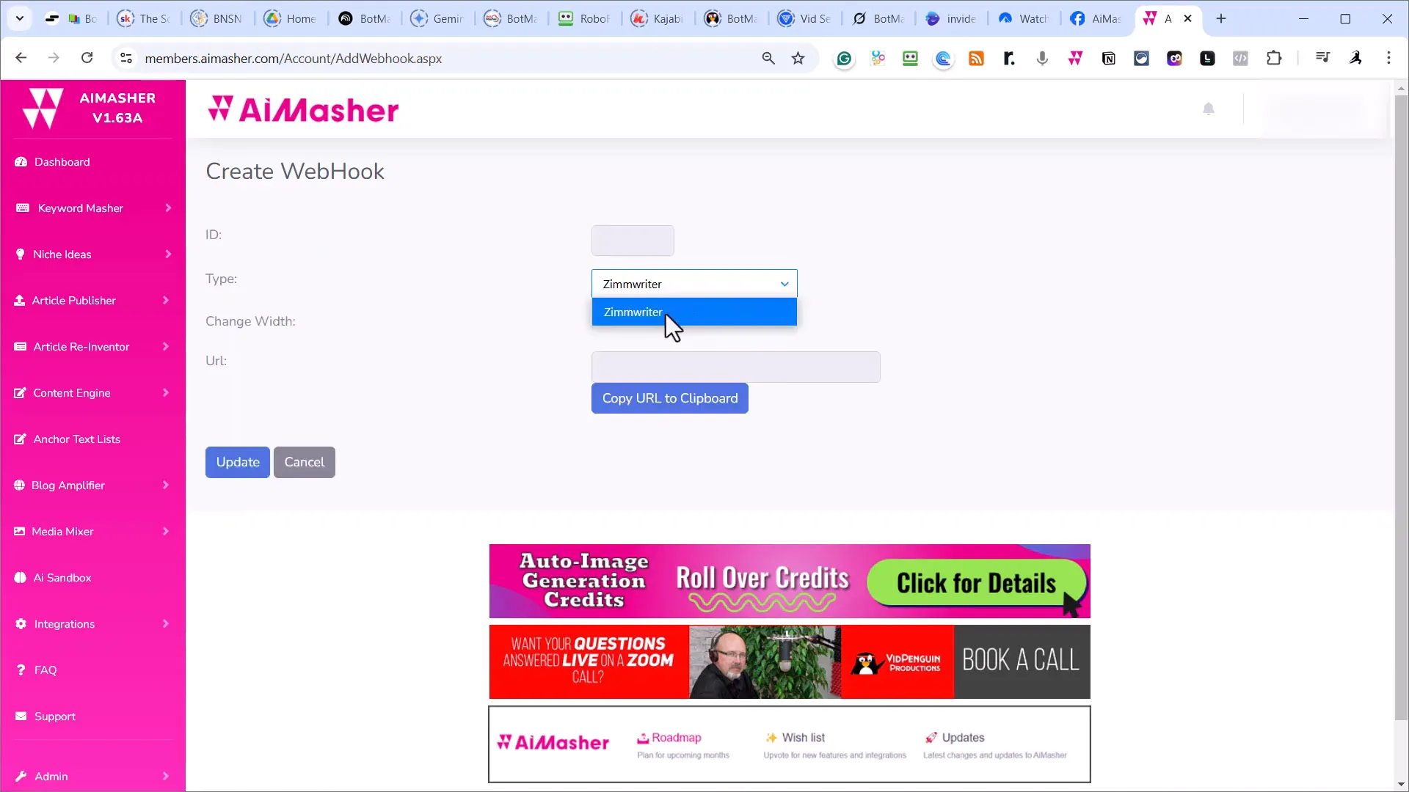This screenshot has height=792, width=1409.
Task: Open a new browser tab
Action: [1221, 19]
